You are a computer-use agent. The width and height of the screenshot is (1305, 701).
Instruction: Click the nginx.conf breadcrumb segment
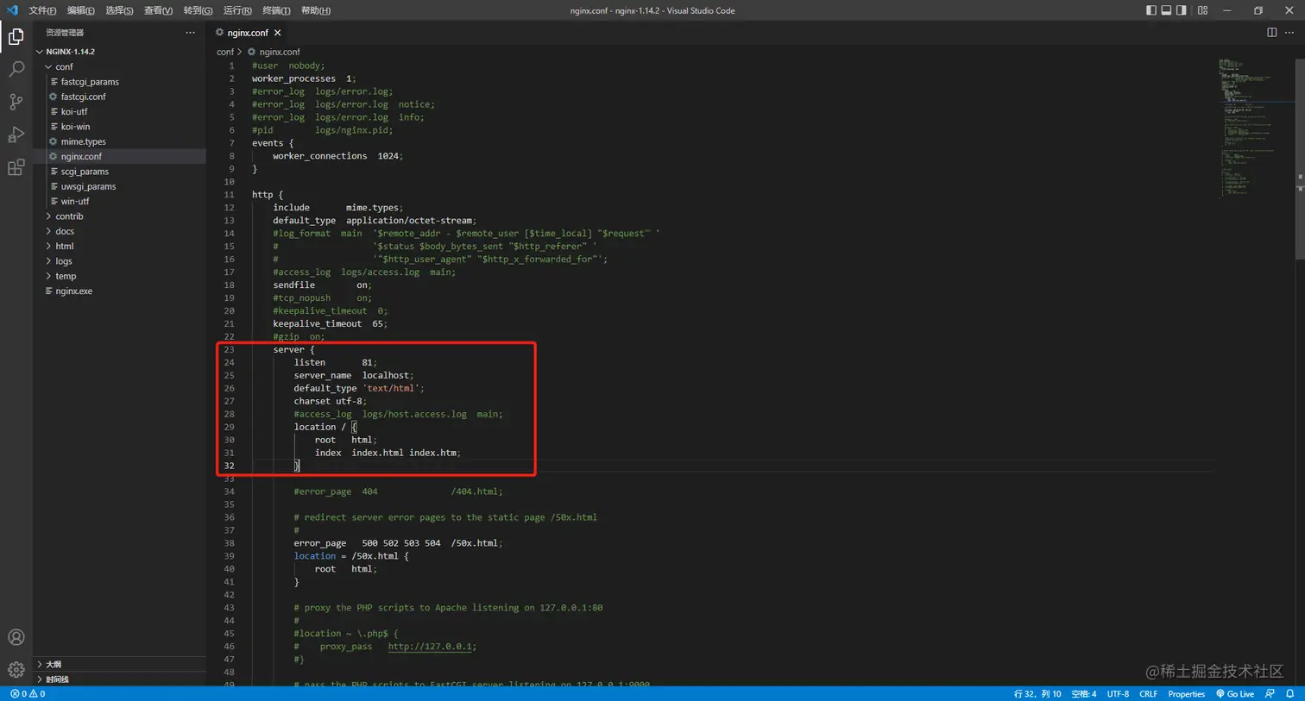click(274, 52)
